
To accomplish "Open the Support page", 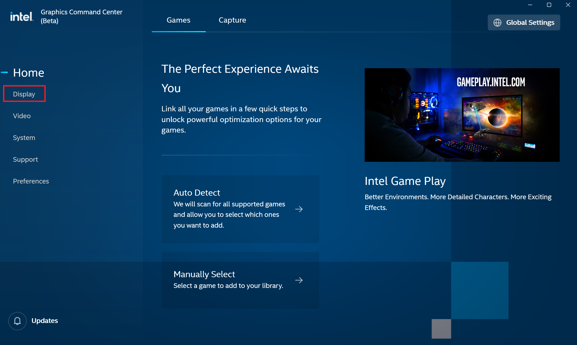I will 25,159.
